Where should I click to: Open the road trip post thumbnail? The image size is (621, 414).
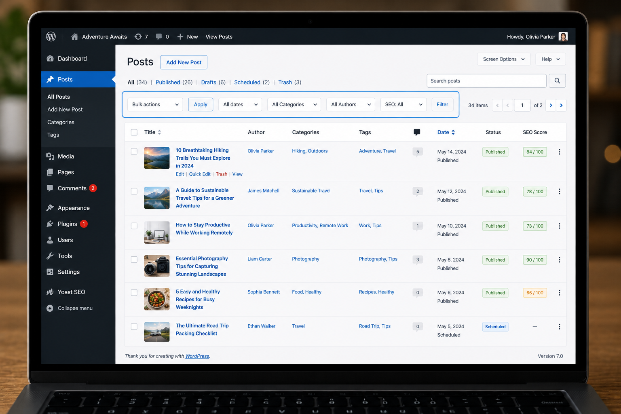tap(157, 332)
